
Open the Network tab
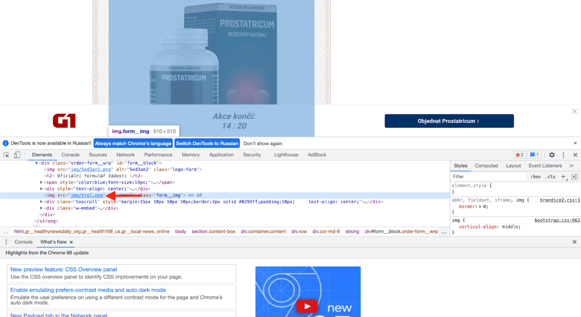click(125, 155)
